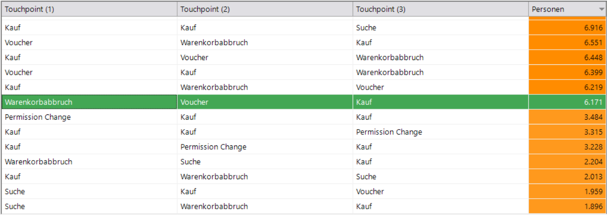Click the Personen column header label
Screen dimensions: 607x215
[548, 10]
